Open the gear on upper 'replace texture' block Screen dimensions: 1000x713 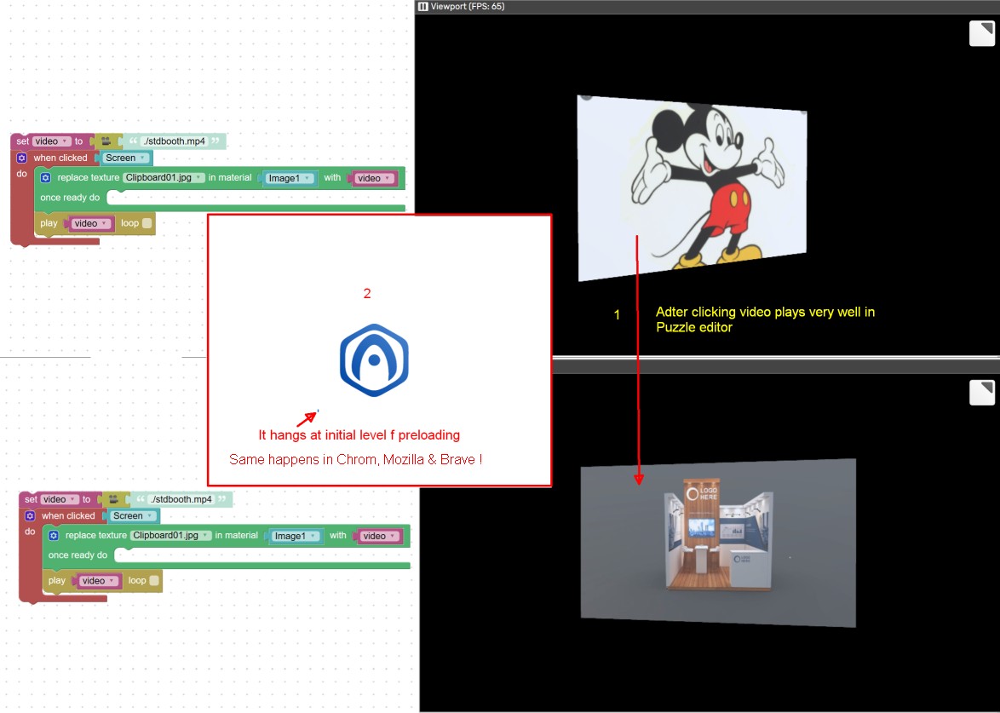point(45,178)
